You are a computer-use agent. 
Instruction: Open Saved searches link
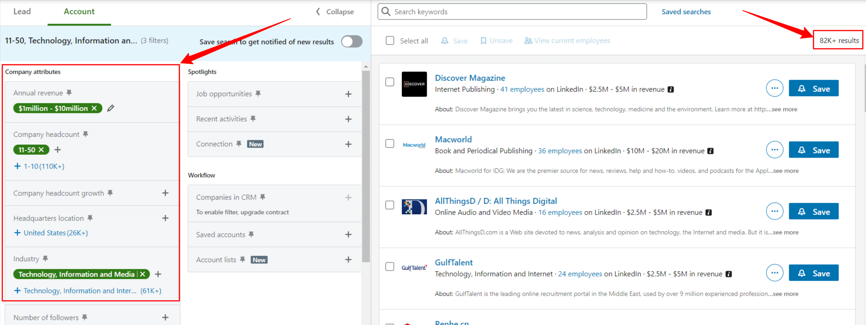686,12
